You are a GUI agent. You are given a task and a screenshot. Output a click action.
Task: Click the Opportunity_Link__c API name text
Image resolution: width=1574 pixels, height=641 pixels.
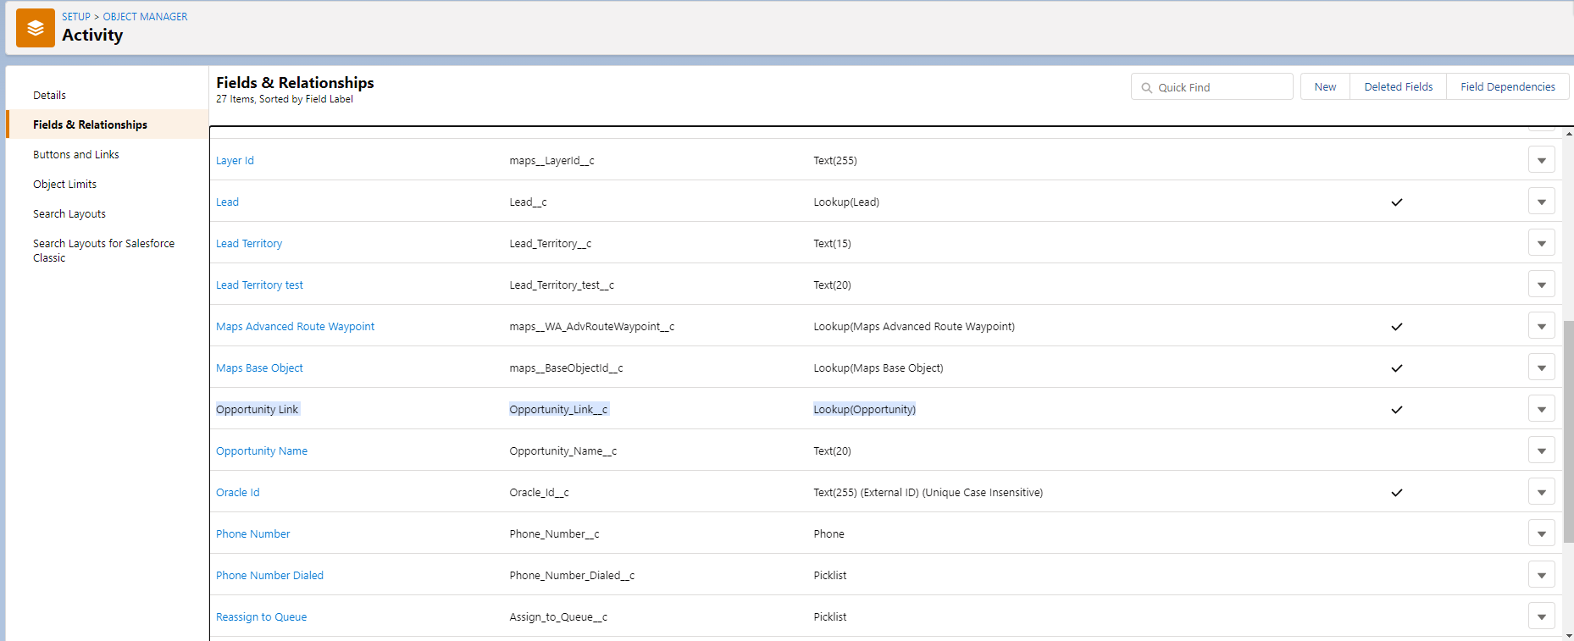(558, 409)
